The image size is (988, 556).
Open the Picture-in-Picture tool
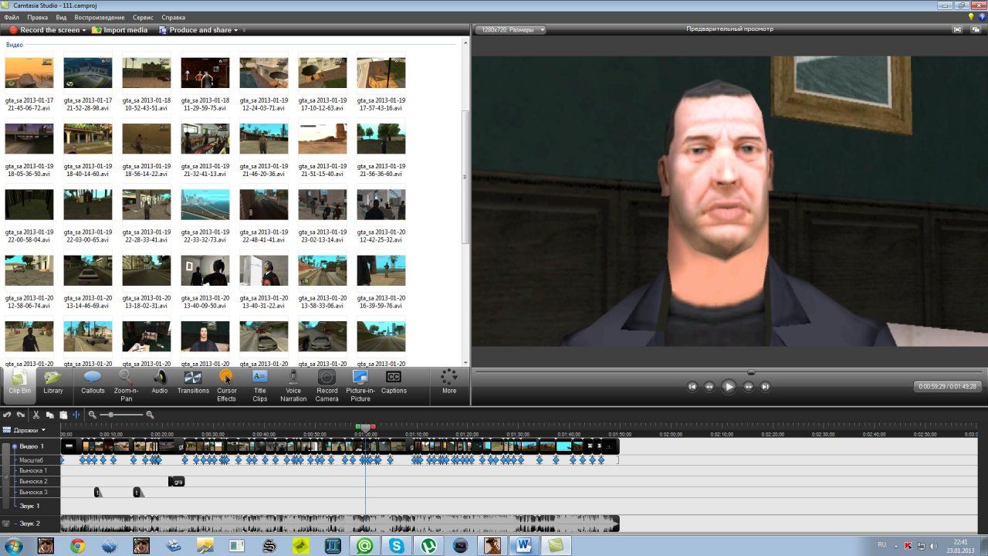[x=360, y=385]
